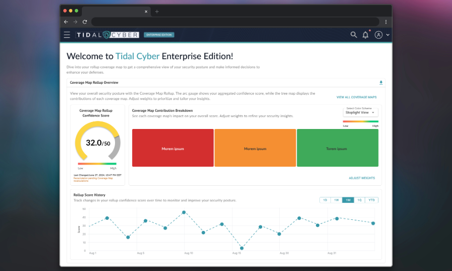
Task: Click the green treemap tile
Action: point(337,148)
